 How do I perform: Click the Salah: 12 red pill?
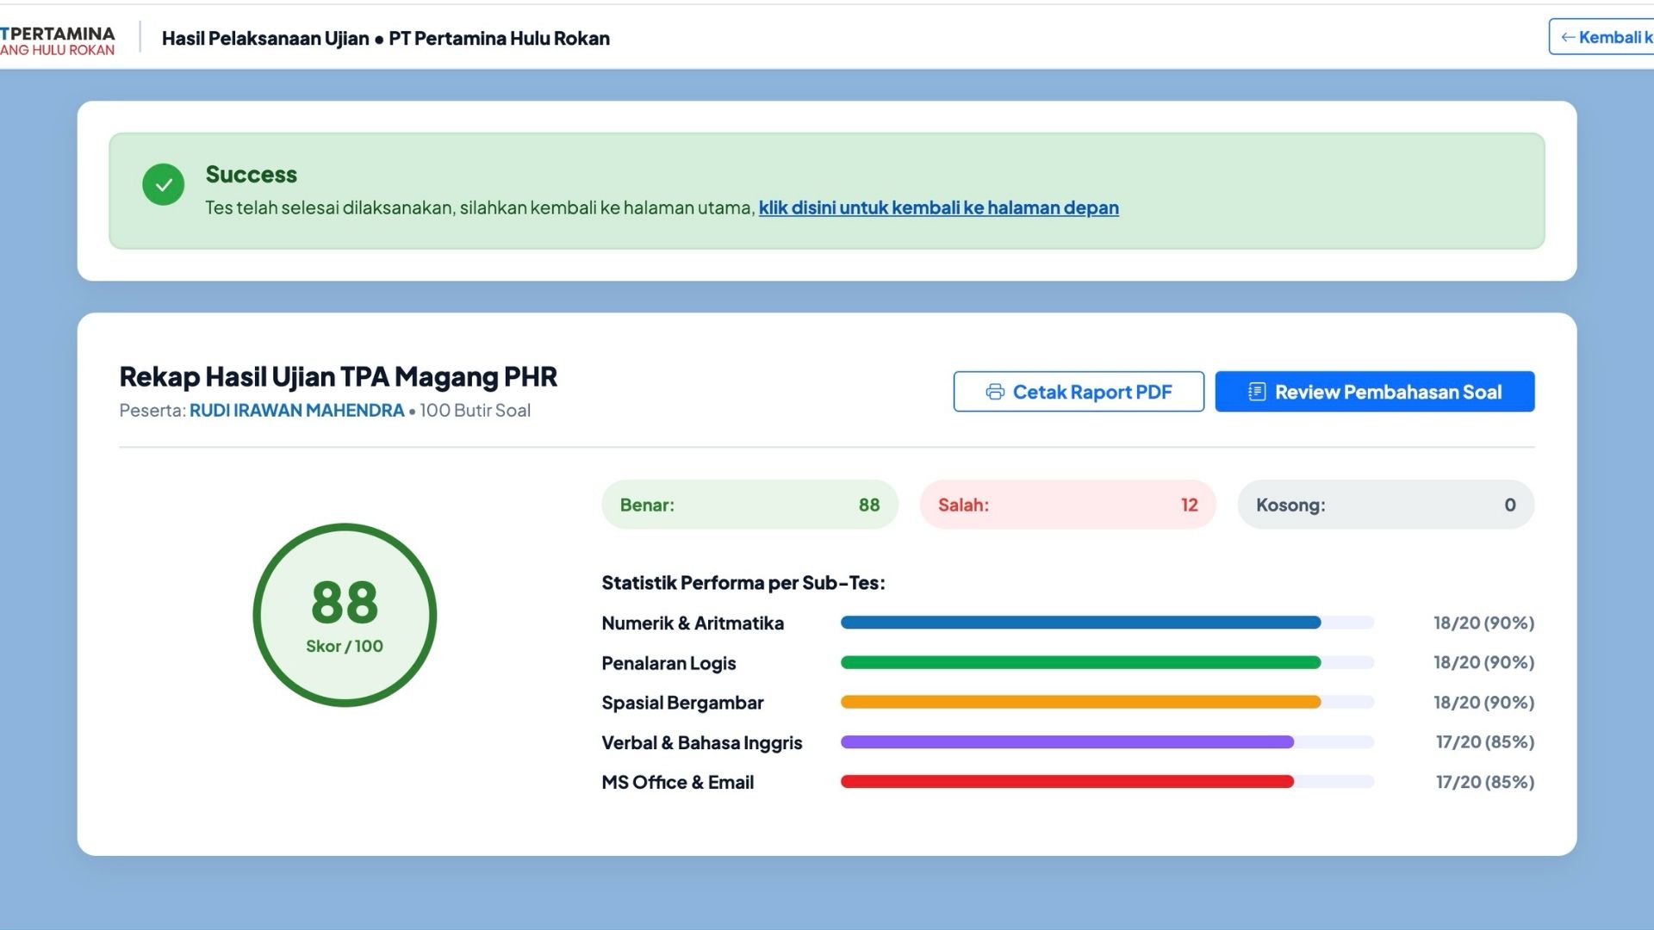point(1068,505)
